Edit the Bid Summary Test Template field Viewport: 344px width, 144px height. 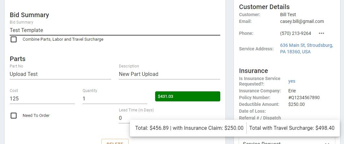coord(115,30)
